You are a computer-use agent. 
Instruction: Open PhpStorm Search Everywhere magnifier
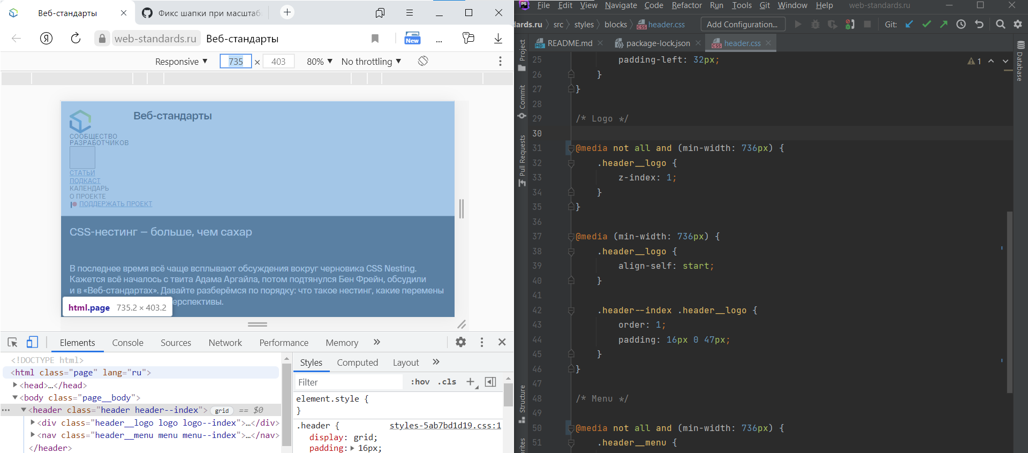click(x=1000, y=24)
